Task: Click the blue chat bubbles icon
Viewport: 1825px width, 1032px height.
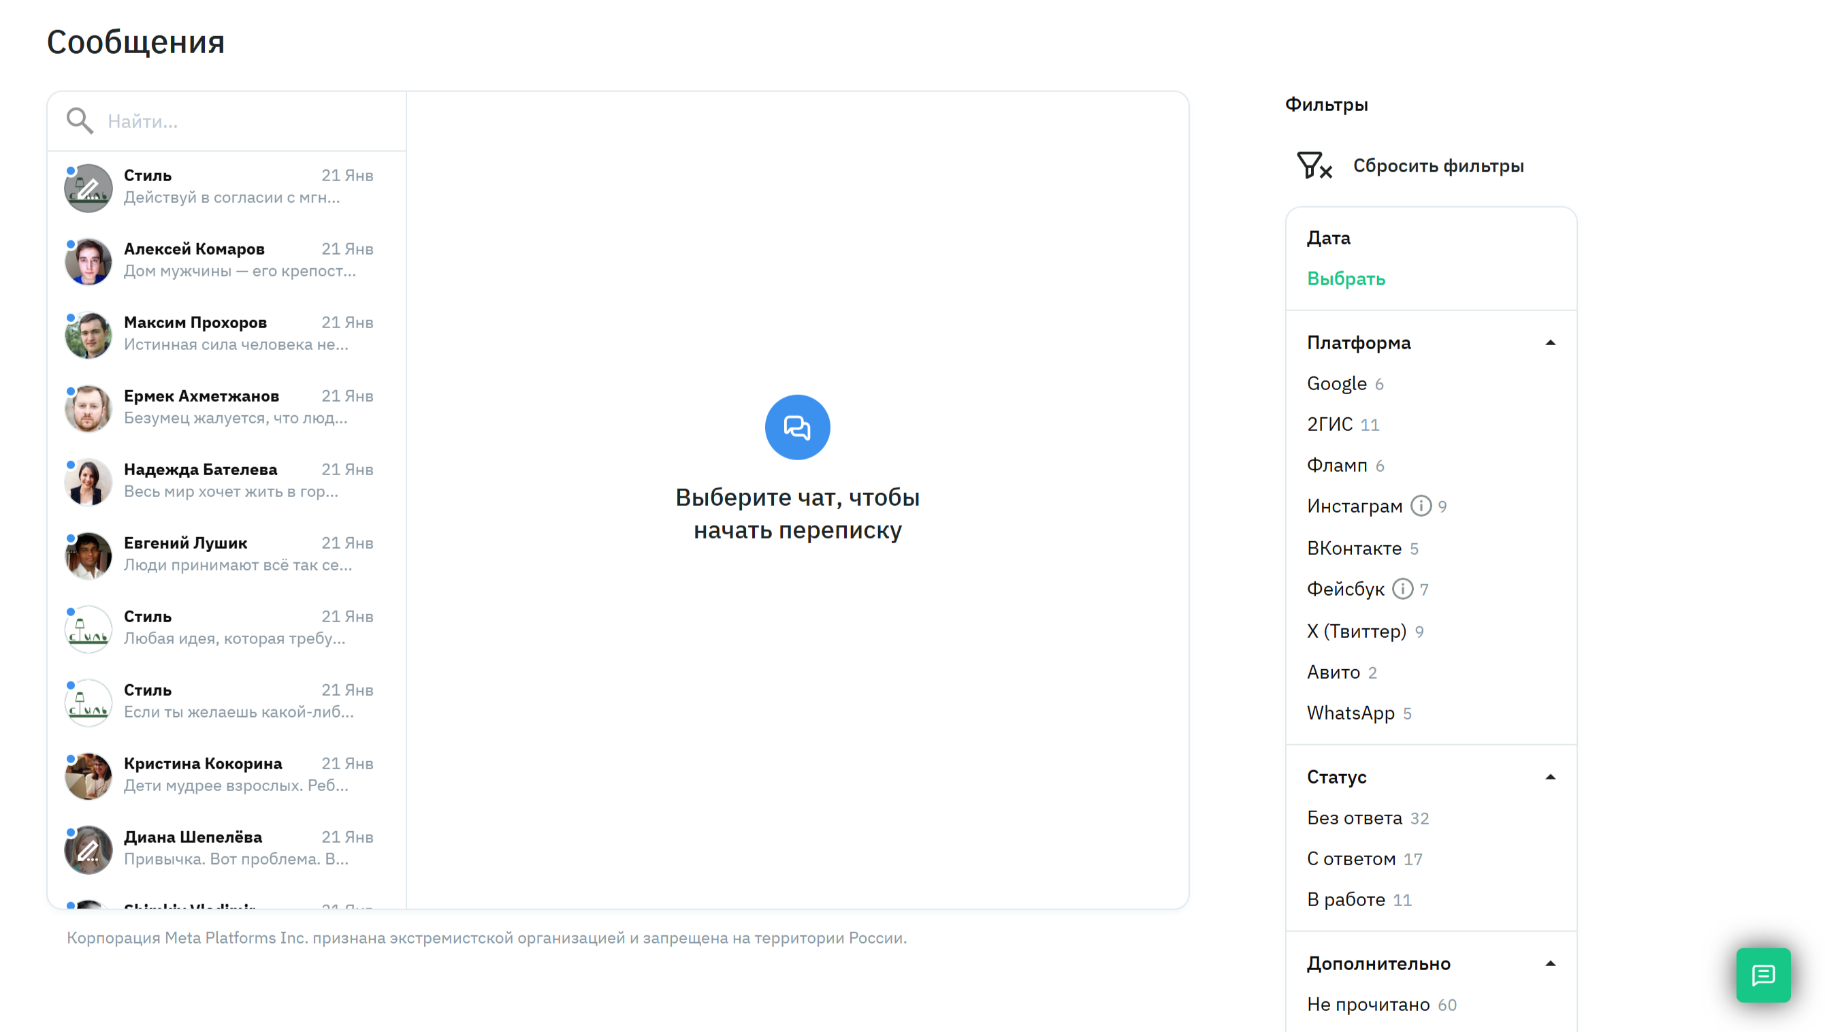Action: (796, 428)
